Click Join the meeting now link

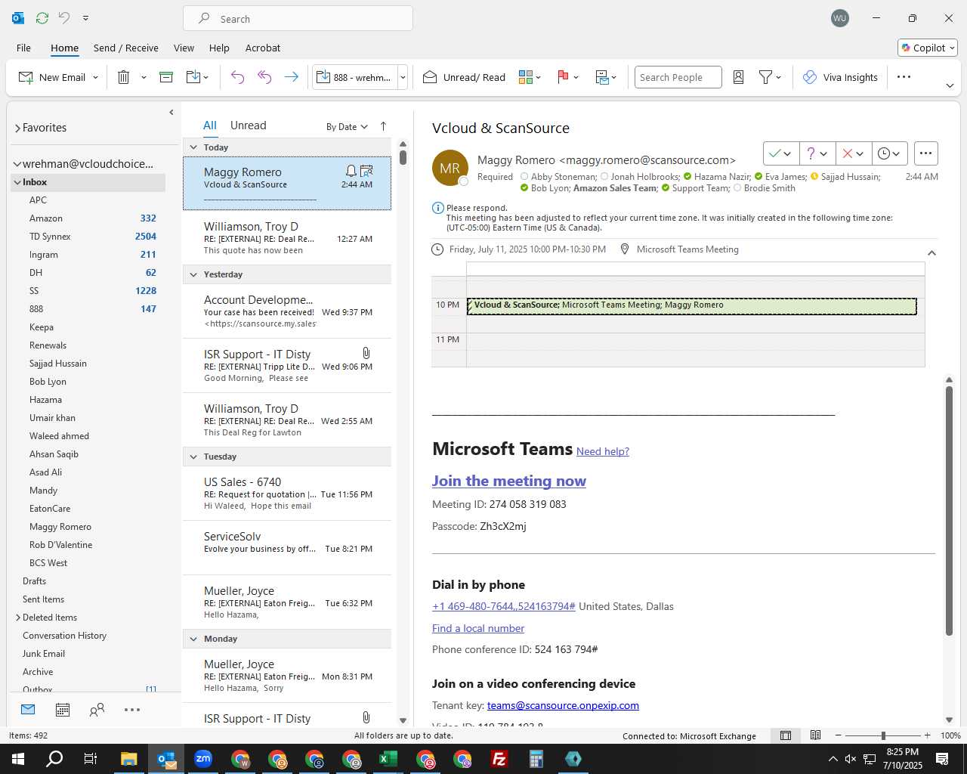pyautogui.click(x=509, y=481)
